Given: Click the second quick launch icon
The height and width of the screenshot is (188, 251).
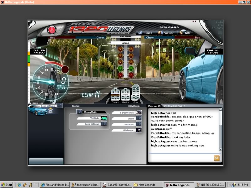Looking at the screenshot, I should click(x=25, y=185).
